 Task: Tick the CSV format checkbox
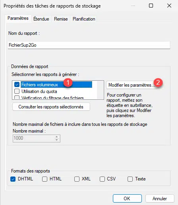click(x=102, y=179)
